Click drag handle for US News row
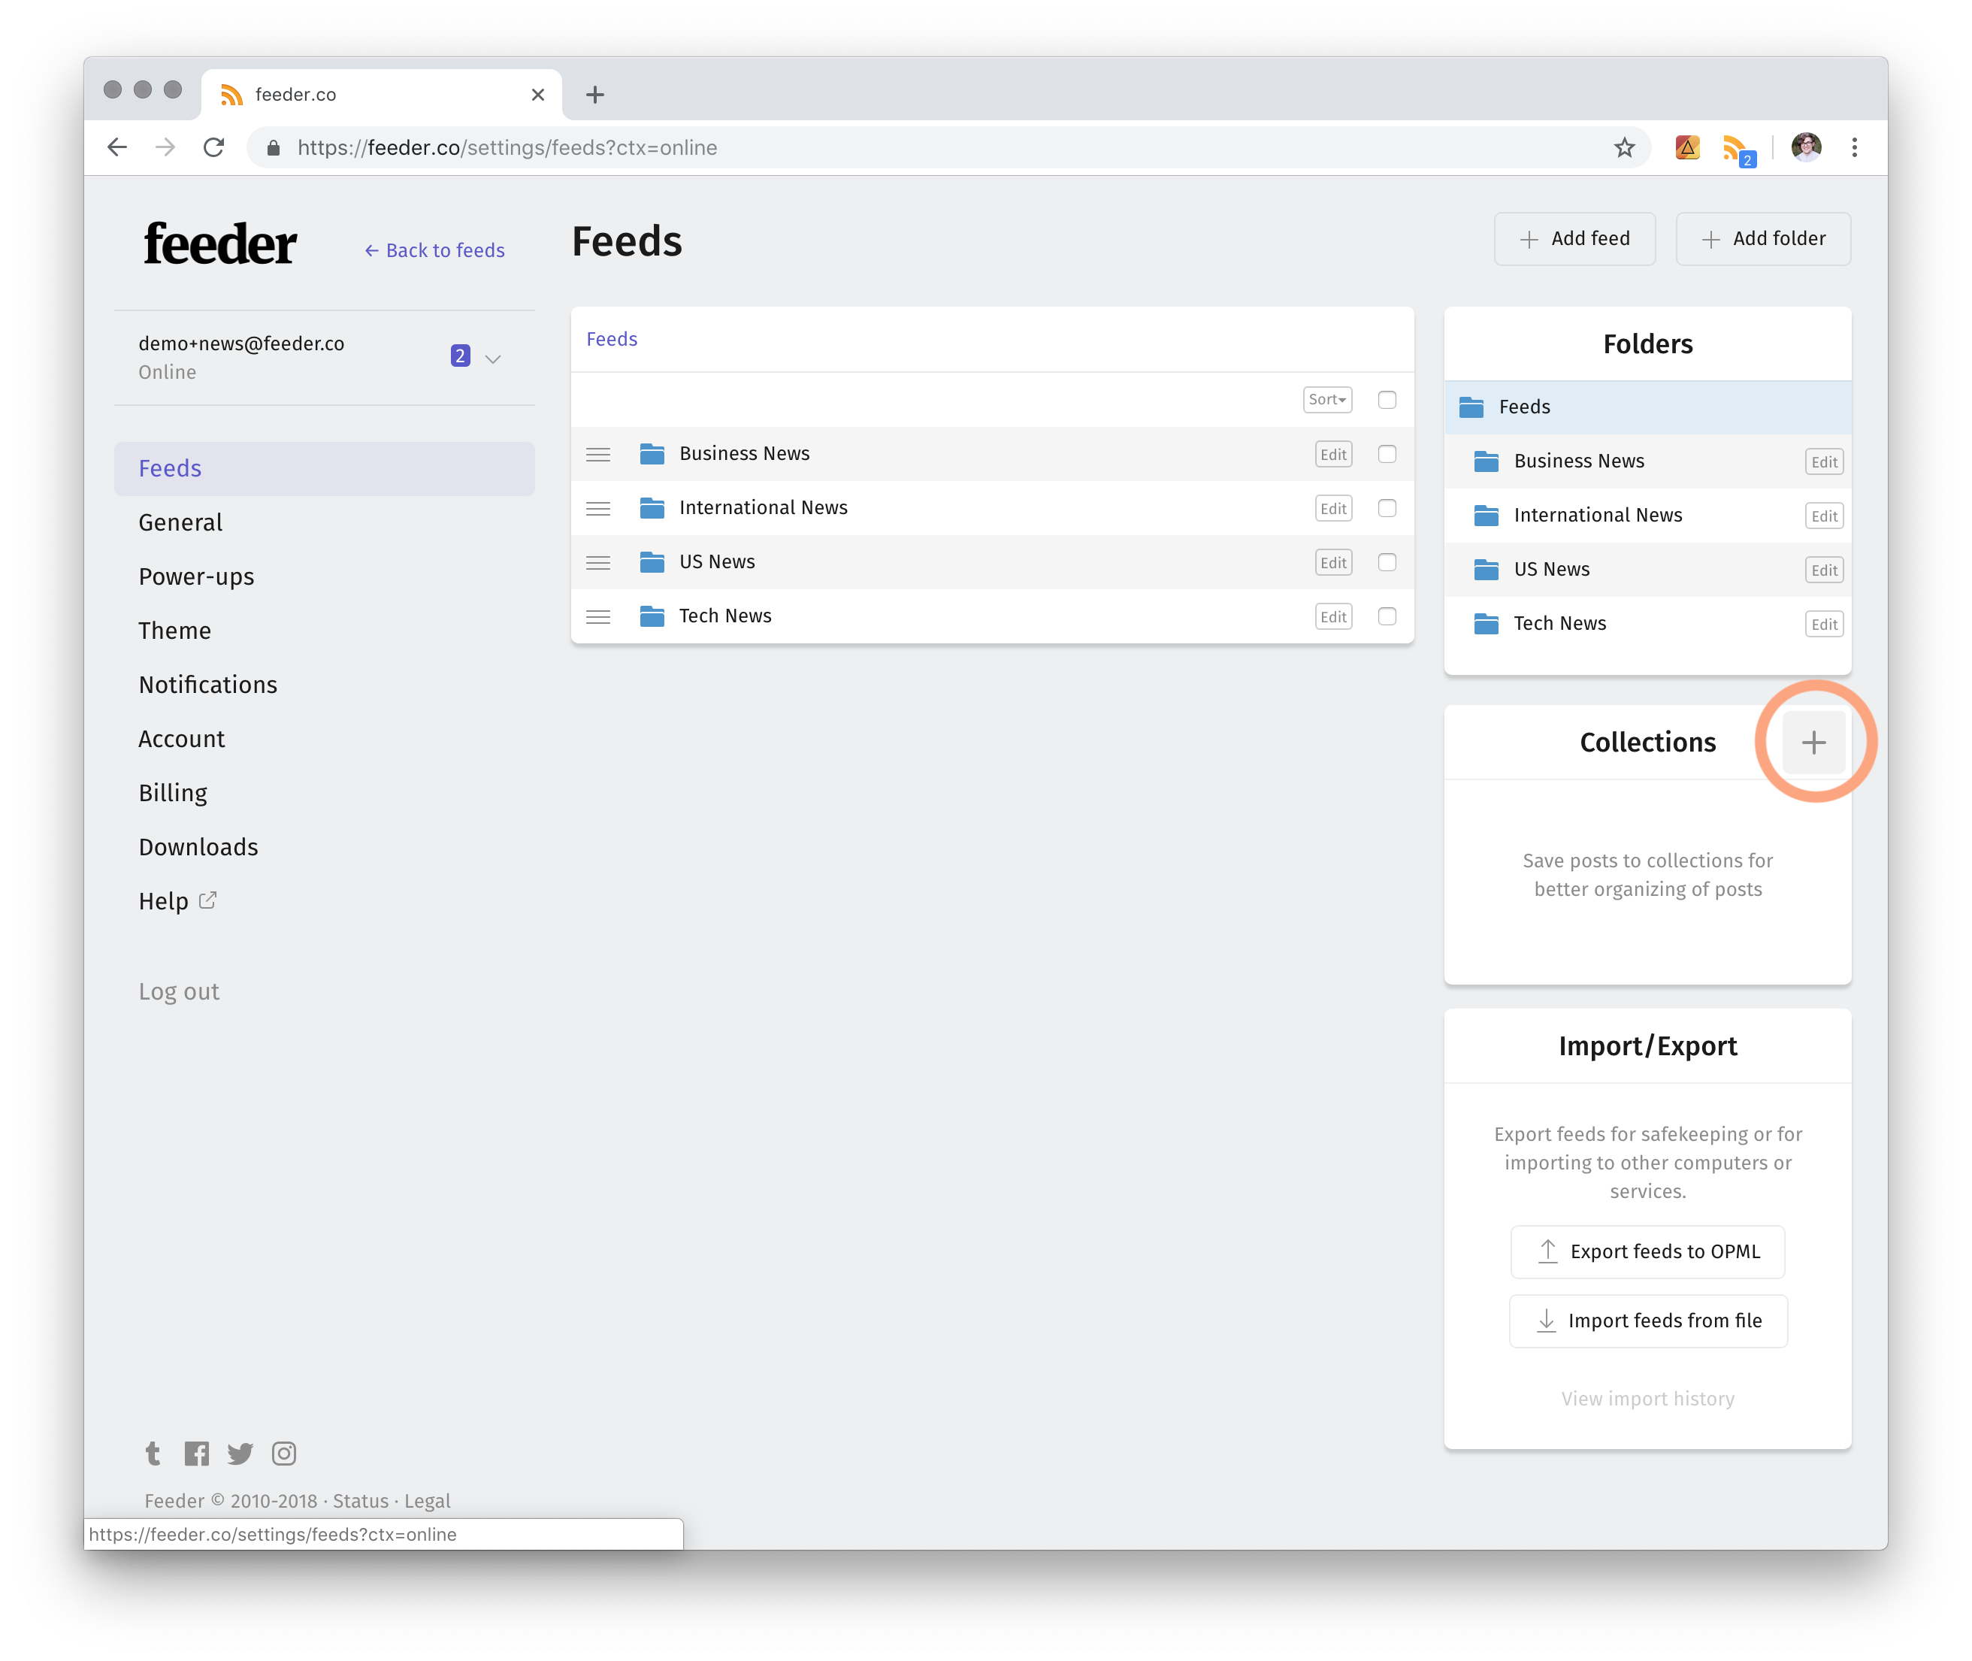Screen dimensions: 1972x1661 tap(597, 562)
